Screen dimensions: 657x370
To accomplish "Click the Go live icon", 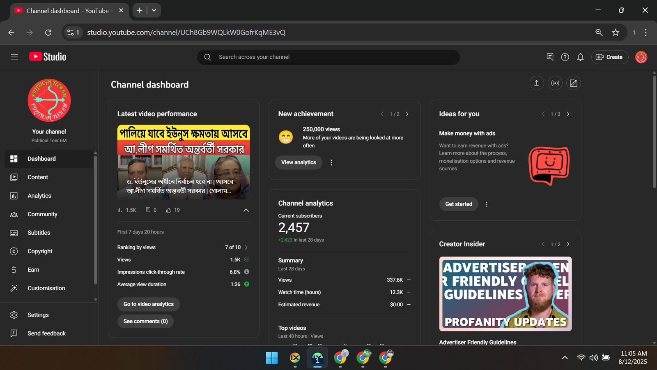I will (555, 83).
